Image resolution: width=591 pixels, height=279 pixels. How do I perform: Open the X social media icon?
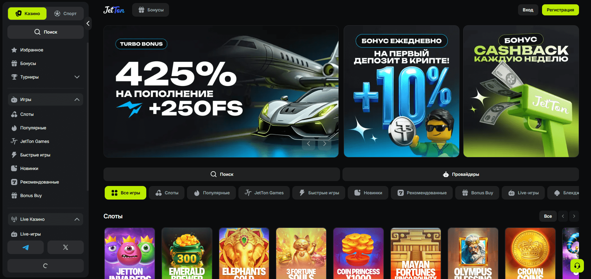pyautogui.click(x=65, y=247)
